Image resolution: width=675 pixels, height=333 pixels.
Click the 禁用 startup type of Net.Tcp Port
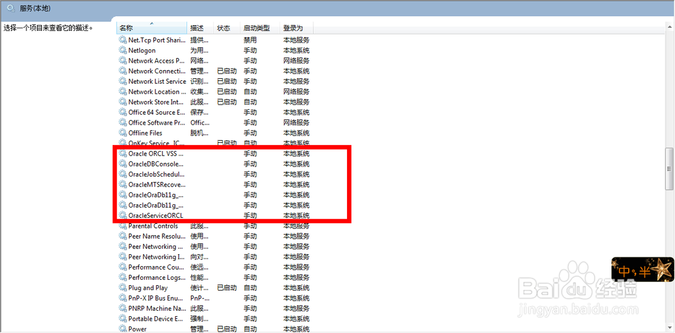(250, 40)
